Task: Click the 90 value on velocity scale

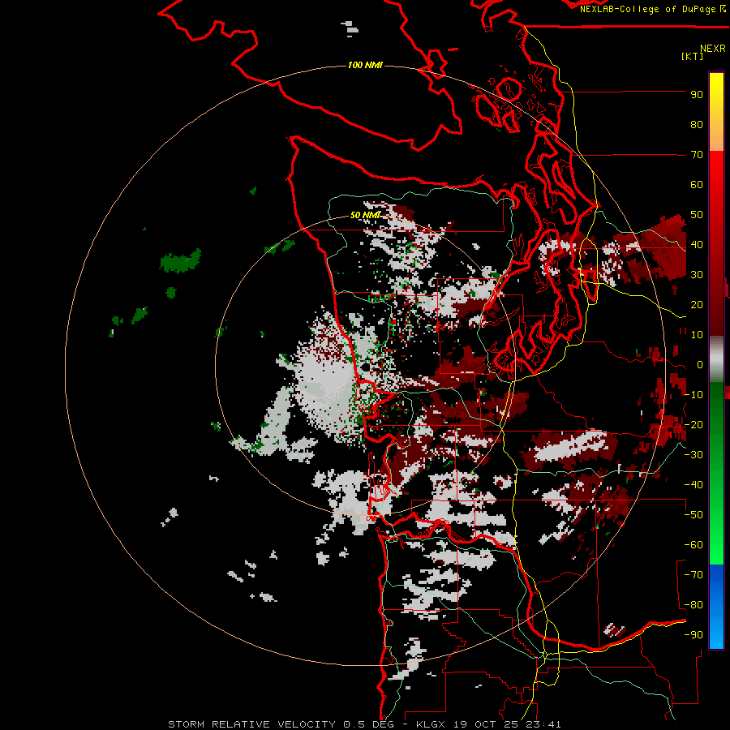Action: click(x=697, y=95)
